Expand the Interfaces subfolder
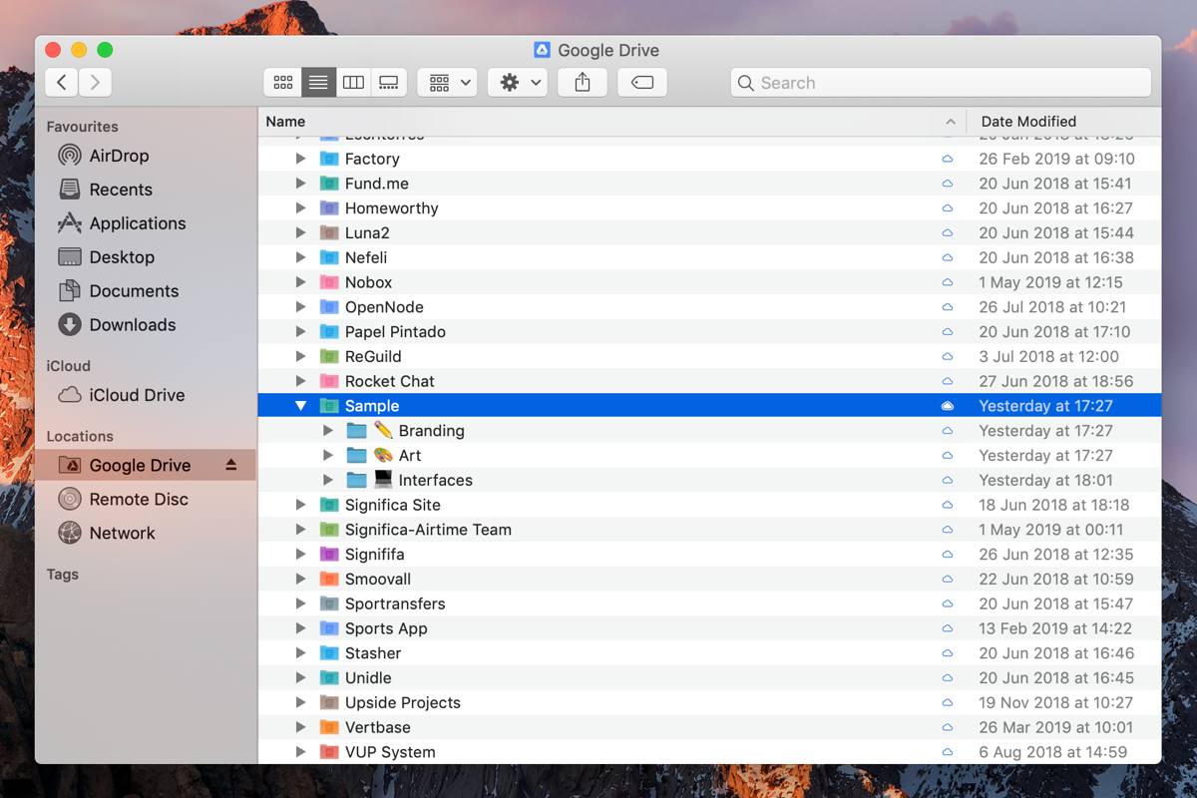The height and width of the screenshot is (798, 1197). click(x=328, y=480)
